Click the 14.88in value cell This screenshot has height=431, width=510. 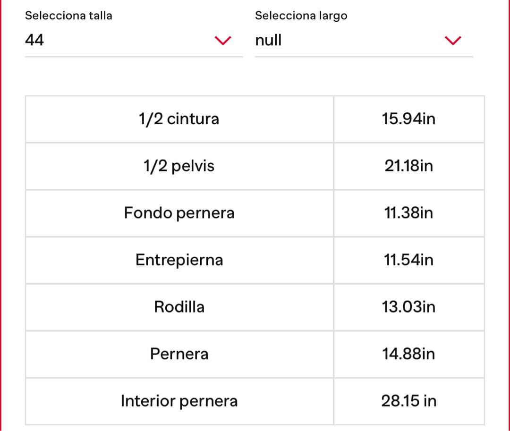point(408,354)
